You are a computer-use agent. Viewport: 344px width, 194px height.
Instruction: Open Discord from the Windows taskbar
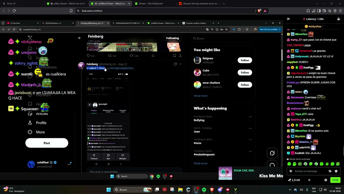220,190
